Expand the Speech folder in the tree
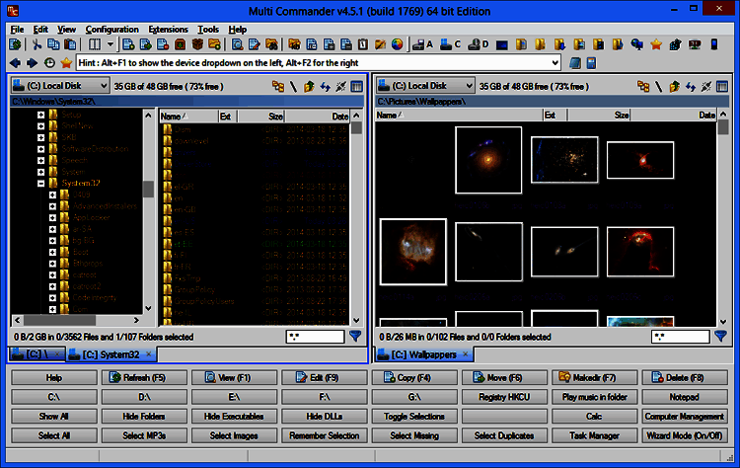The width and height of the screenshot is (740, 468). point(40,159)
